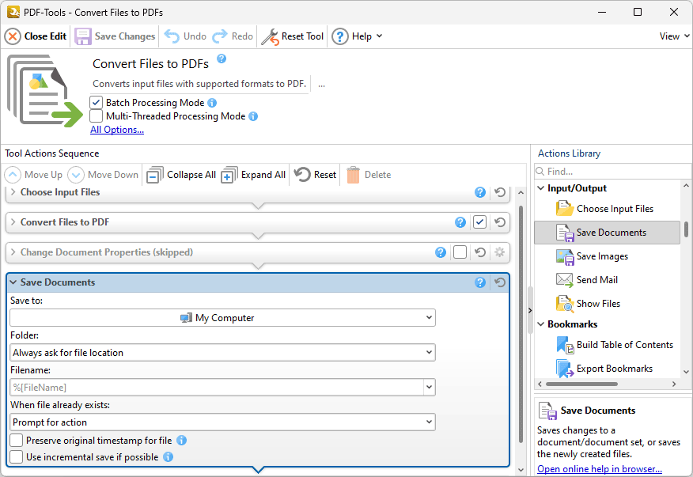Viewport: 693px width, 477px height.
Task: Click the info icon beside Convert Files to PDFs title
Action: pos(222,59)
